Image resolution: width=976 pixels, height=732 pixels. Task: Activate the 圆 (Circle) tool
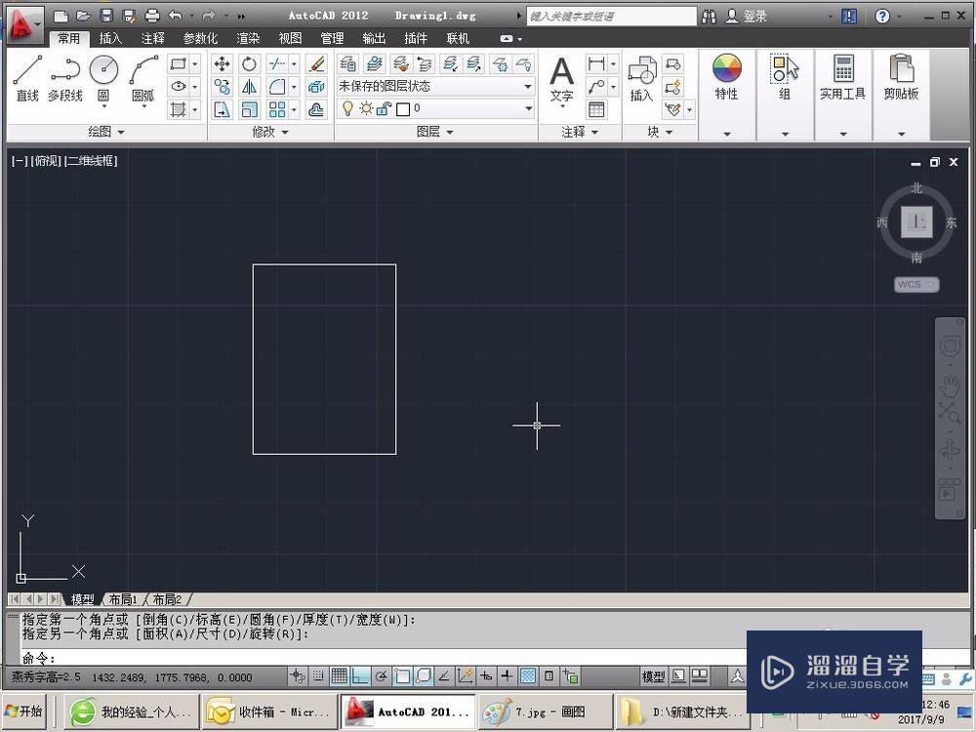(103, 68)
